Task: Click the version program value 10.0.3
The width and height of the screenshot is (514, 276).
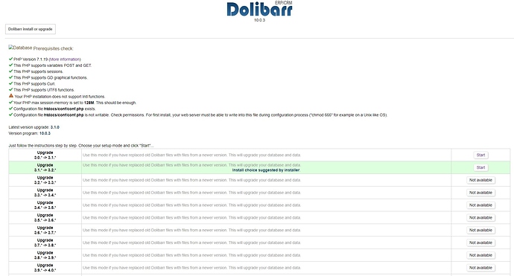Action: coord(45,133)
